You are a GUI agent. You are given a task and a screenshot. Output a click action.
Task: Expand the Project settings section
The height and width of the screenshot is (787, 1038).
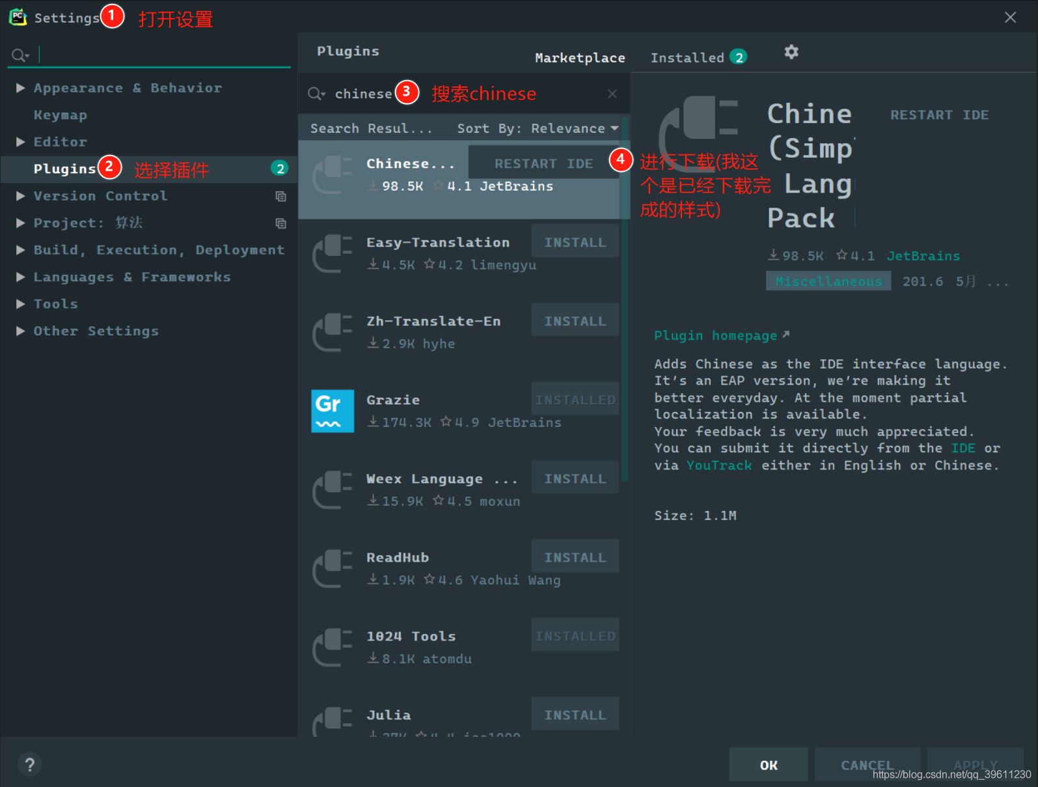(20, 223)
